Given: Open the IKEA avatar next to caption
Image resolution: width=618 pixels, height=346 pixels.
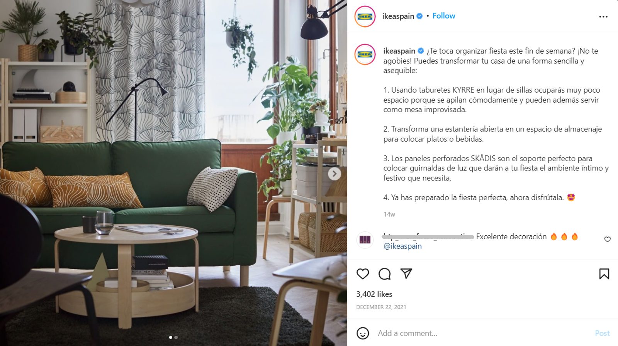Looking at the screenshot, I should pos(365,54).
